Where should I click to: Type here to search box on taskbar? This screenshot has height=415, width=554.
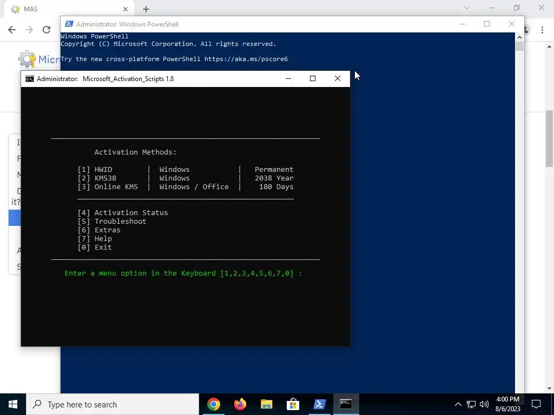113,404
